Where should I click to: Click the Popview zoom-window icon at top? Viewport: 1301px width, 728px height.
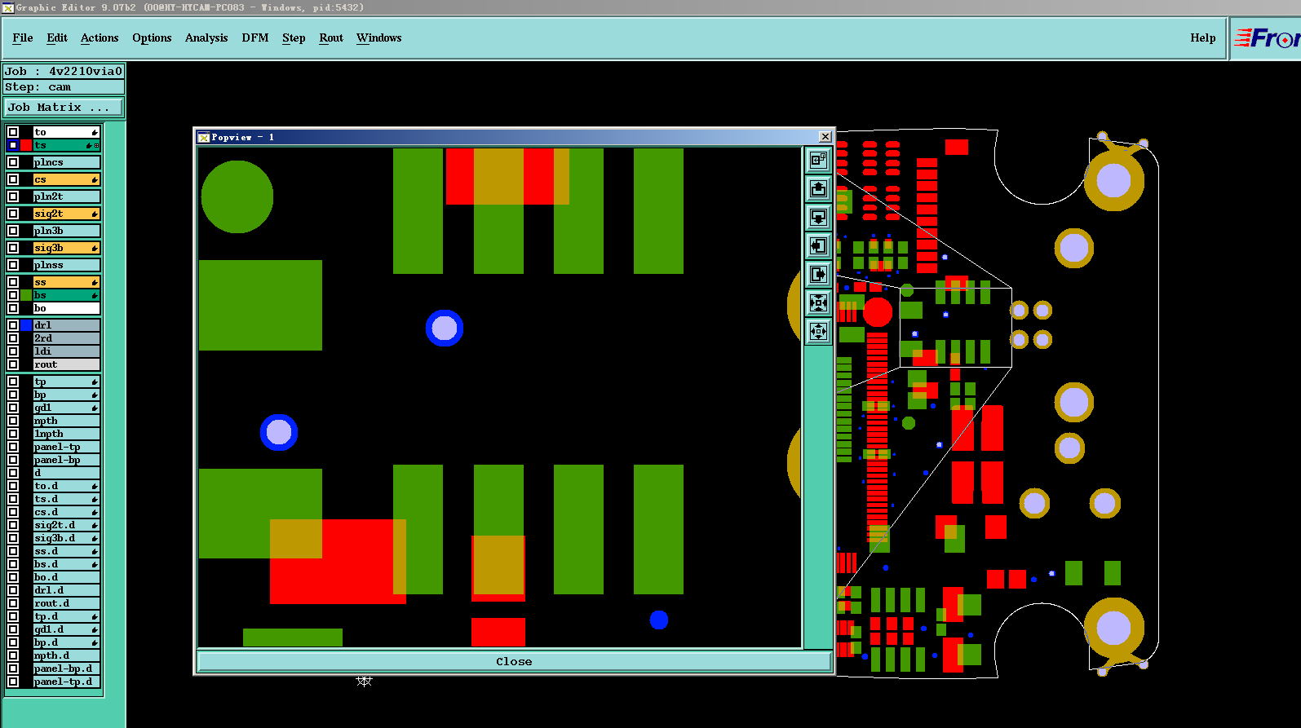(818, 160)
